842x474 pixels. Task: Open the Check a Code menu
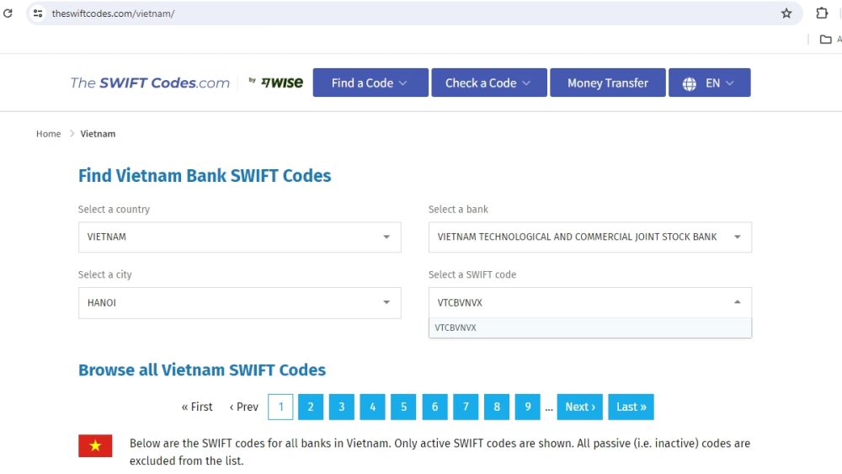[x=488, y=83]
